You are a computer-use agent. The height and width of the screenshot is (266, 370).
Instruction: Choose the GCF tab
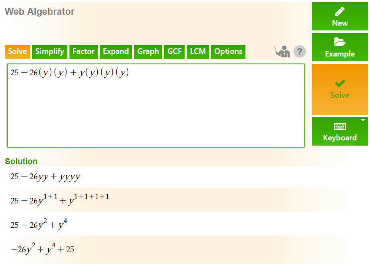coord(175,52)
